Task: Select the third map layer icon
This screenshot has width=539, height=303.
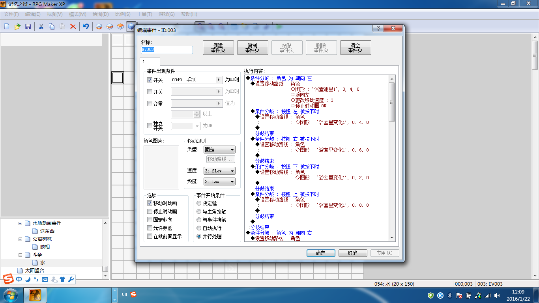Action: (120, 26)
